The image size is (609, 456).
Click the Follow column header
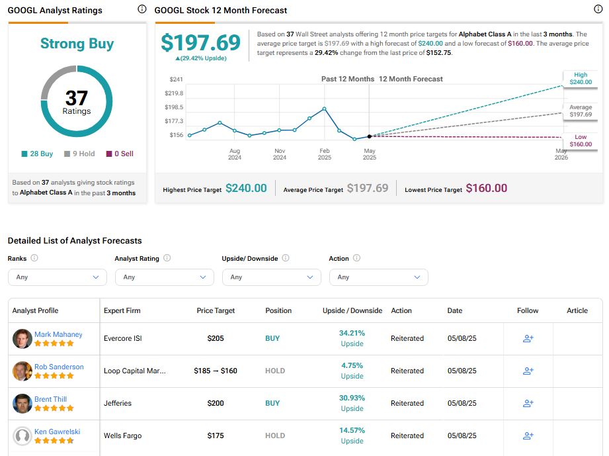pos(528,310)
